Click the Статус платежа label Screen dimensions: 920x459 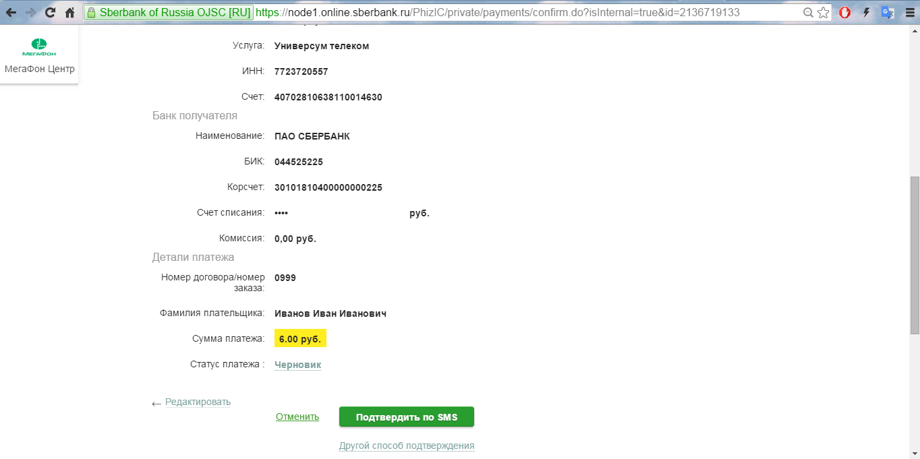pos(227,364)
